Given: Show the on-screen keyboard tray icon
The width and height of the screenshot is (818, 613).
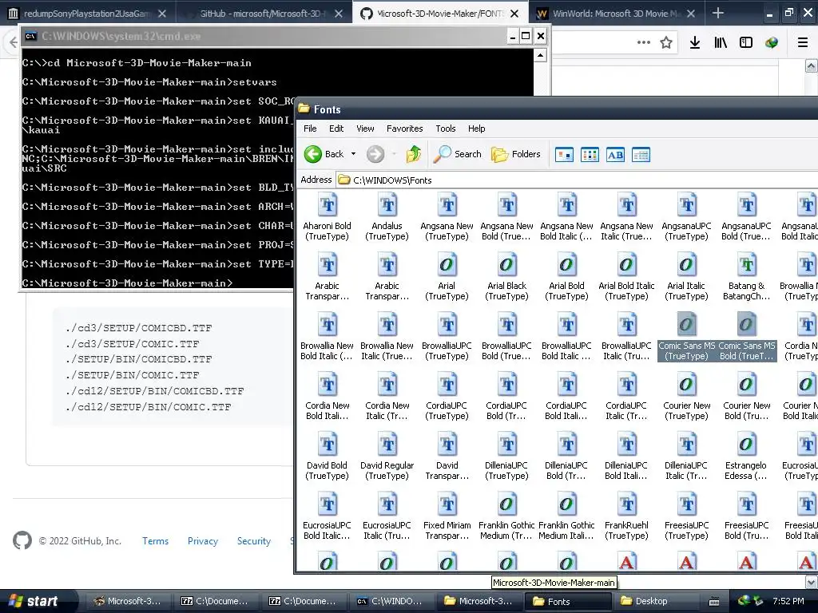Looking at the screenshot, I should point(714,602).
